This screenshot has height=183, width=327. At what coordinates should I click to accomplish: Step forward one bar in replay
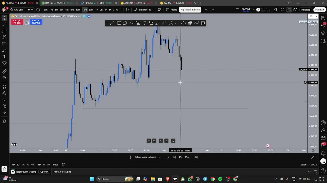(x=174, y=157)
